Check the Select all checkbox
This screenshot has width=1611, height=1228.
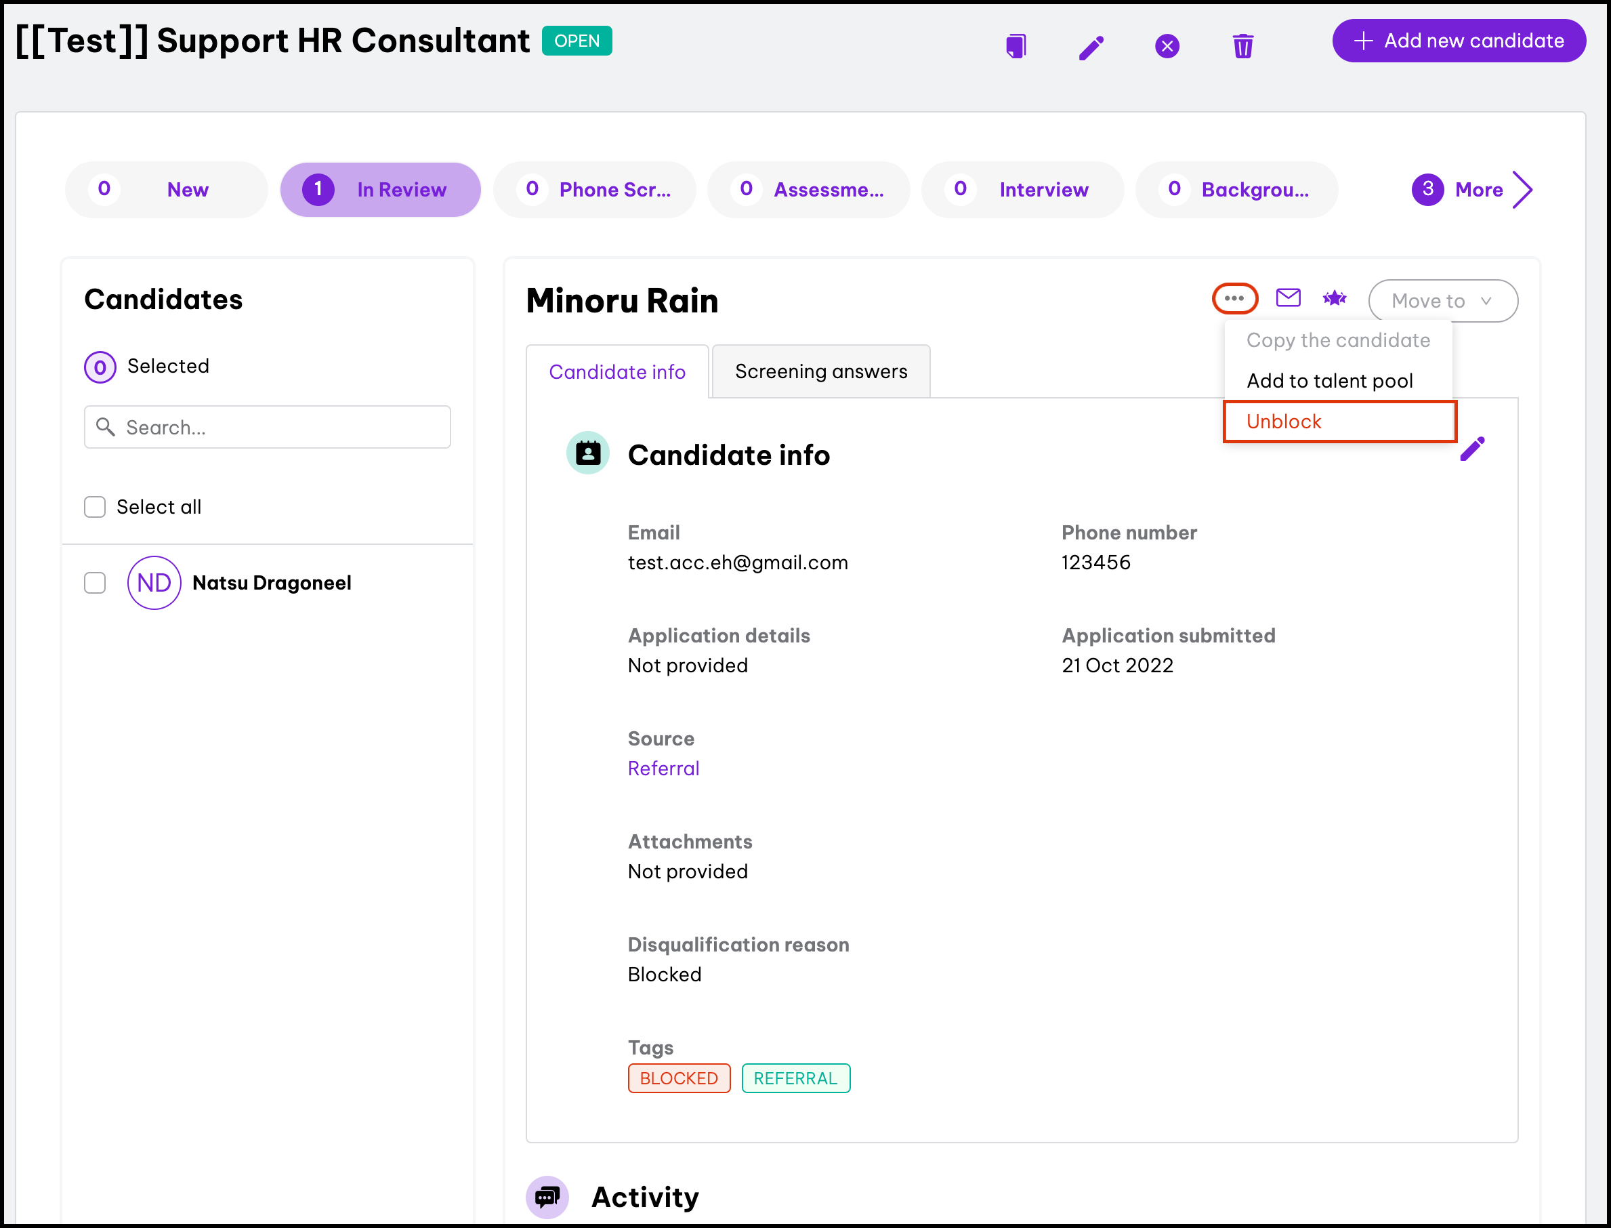[95, 506]
